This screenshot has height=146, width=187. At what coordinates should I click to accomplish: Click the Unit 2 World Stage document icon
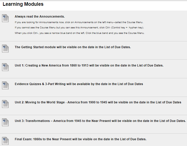tap(5, 104)
